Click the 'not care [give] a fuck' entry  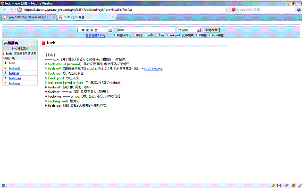point(66,83)
